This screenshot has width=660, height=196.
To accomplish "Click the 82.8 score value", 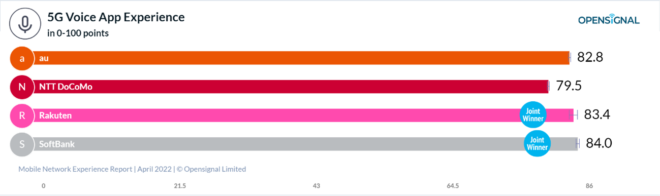I will pyautogui.click(x=590, y=57).
